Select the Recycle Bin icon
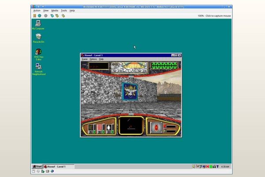Viewport: 265px width, 177px height. tap(38, 38)
